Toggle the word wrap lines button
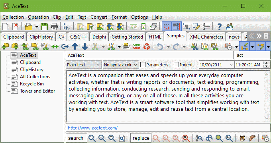 click(x=177, y=26)
